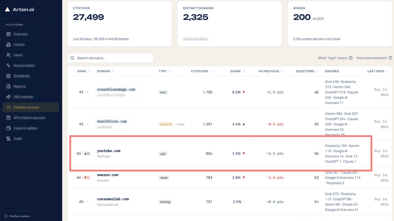Open the consumerlab.com domain row
The width and height of the screenshot is (394, 221).
[x=230, y=202]
